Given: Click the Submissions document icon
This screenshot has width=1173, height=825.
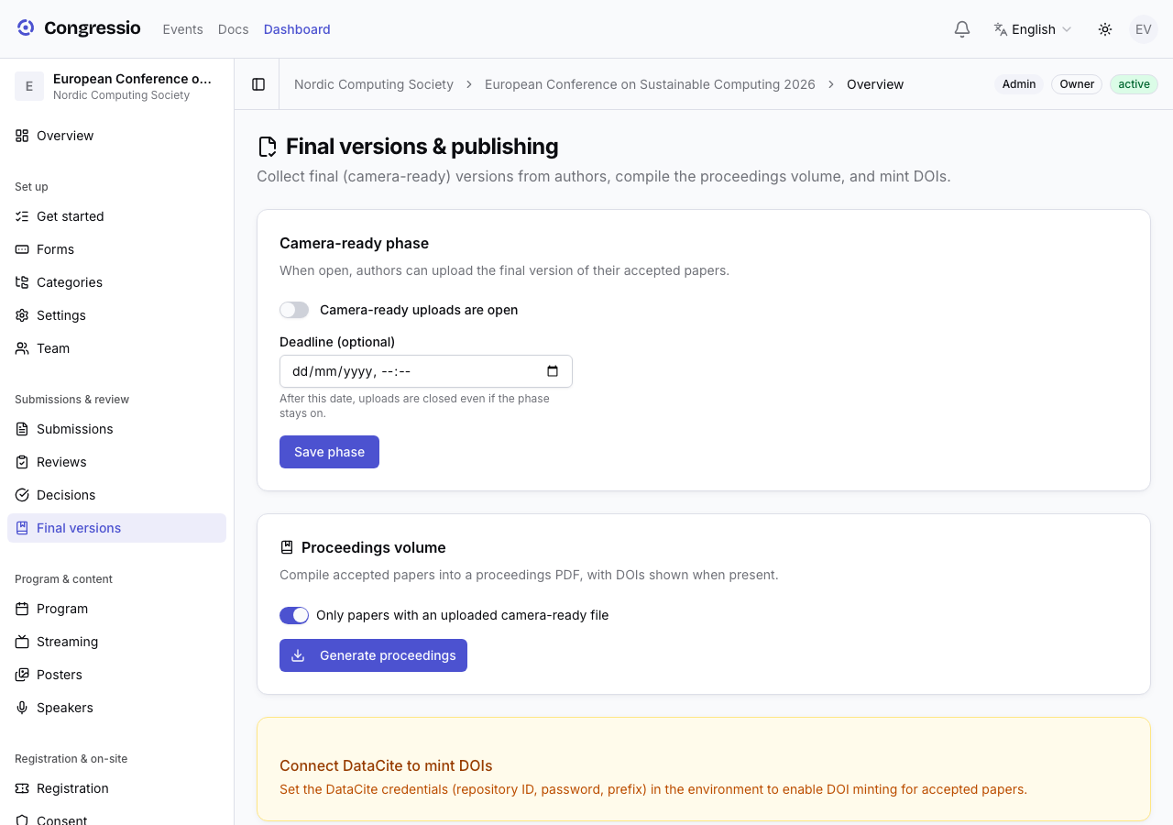Looking at the screenshot, I should (x=22, y=429).
